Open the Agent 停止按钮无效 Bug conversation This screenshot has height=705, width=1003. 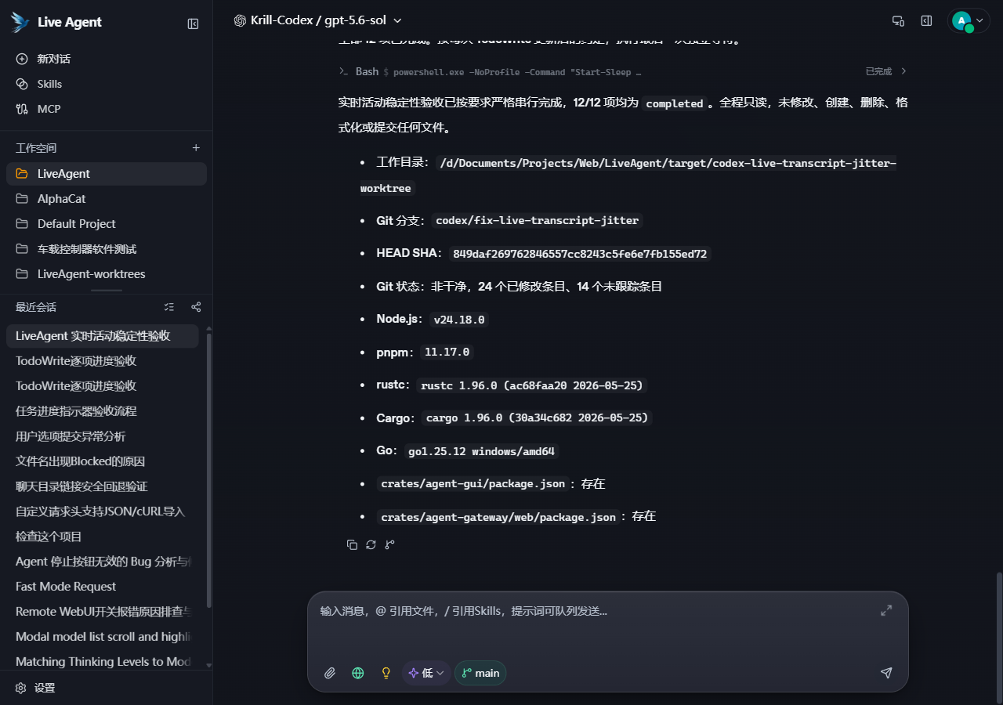coord(102,562)
